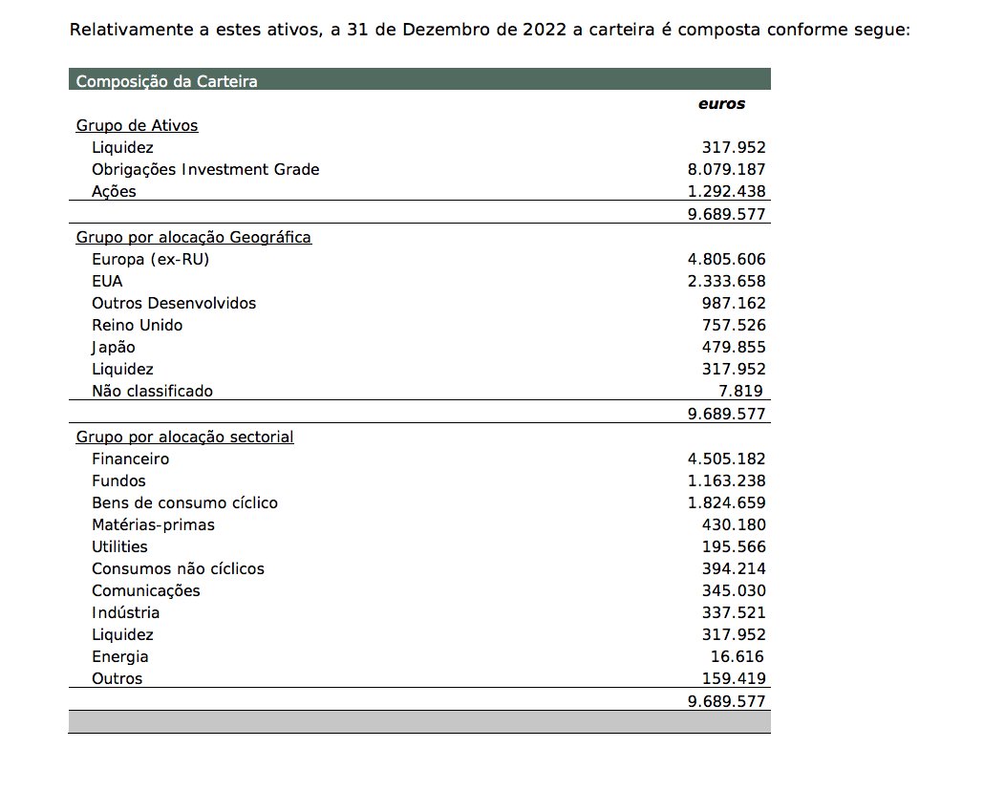This screenshot has height=812, width=1005.
Task: Click the value 479.855
Action: [734, 348]
